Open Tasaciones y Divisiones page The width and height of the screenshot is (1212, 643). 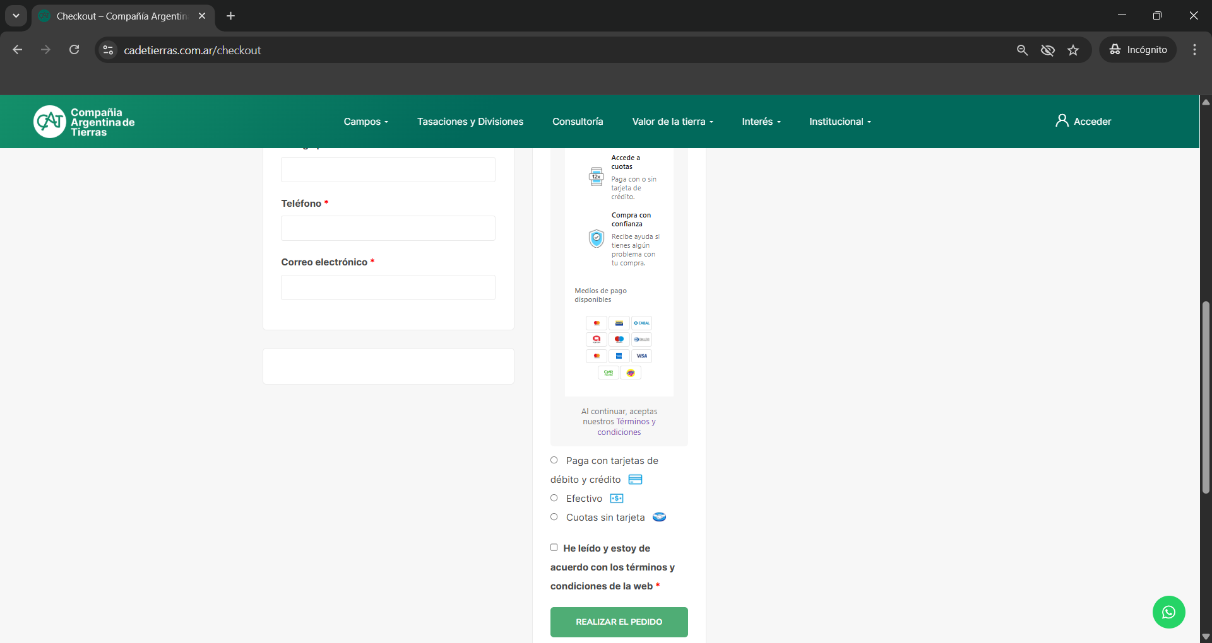pos(470,122)
